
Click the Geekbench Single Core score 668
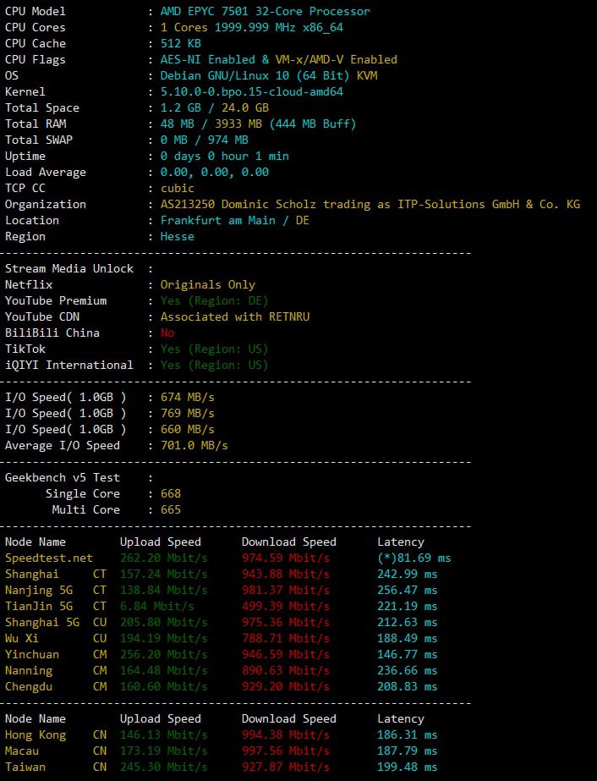170,494
